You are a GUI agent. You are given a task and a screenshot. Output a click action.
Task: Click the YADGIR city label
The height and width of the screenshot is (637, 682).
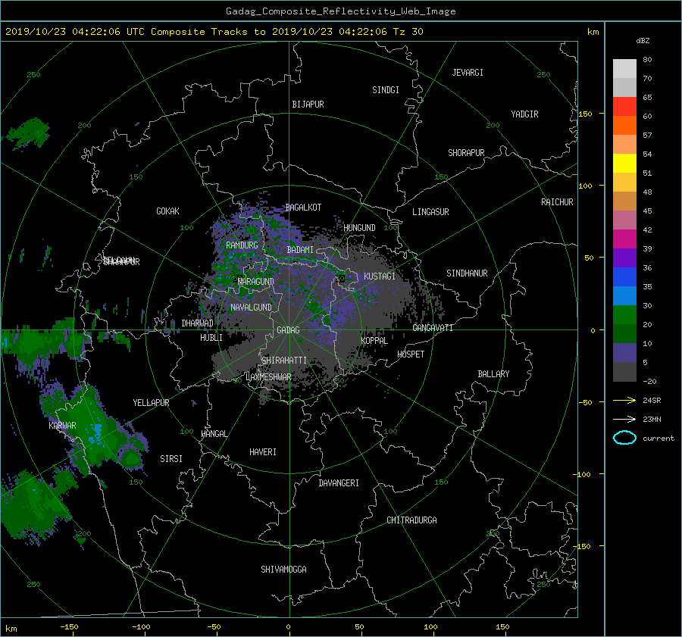click(524, 114)
